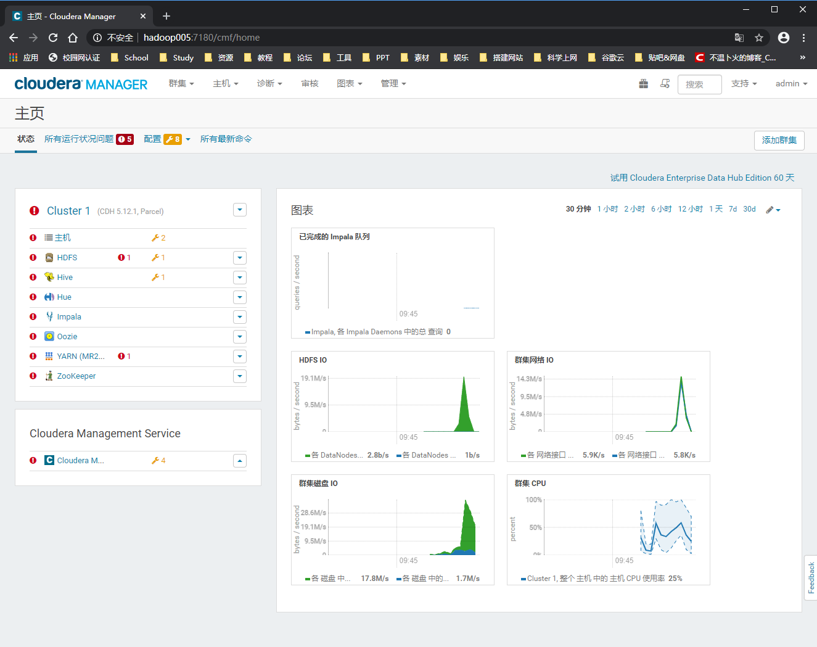Click the HDFS service icon
Screen dimensions: 817x647
click(x=49, y=258)
